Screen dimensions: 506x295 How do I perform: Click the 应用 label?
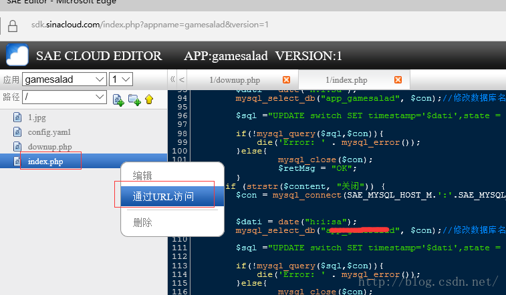point(11,79)
